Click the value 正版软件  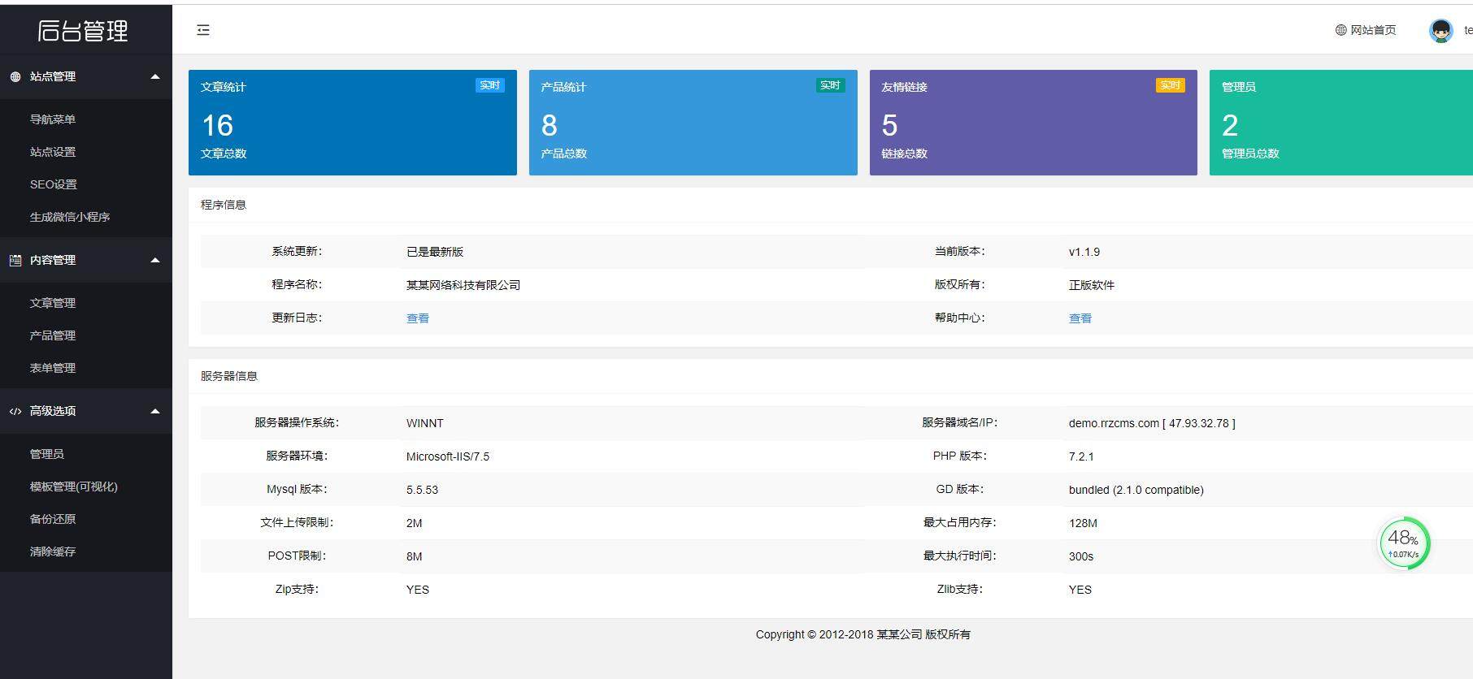1092,285
